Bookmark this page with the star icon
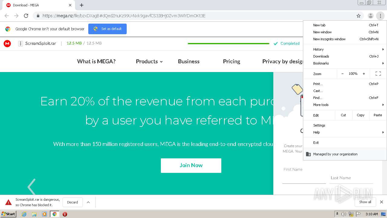 [359, 16]
